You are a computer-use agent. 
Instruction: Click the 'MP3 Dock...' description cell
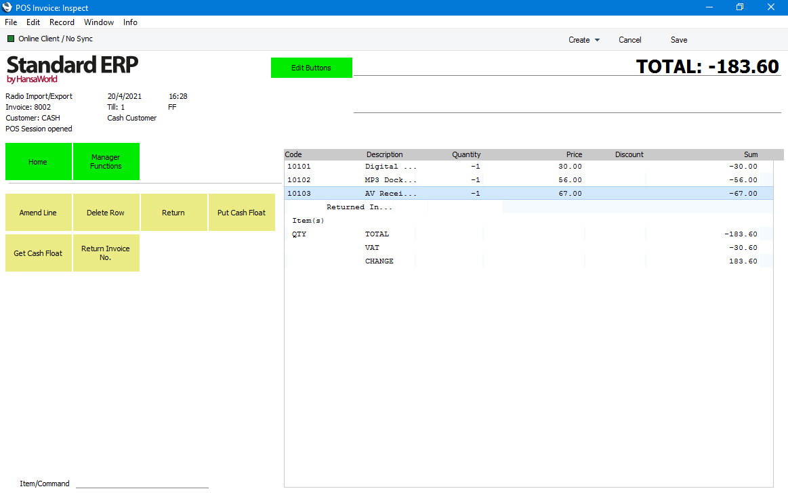tap(390, 179)
